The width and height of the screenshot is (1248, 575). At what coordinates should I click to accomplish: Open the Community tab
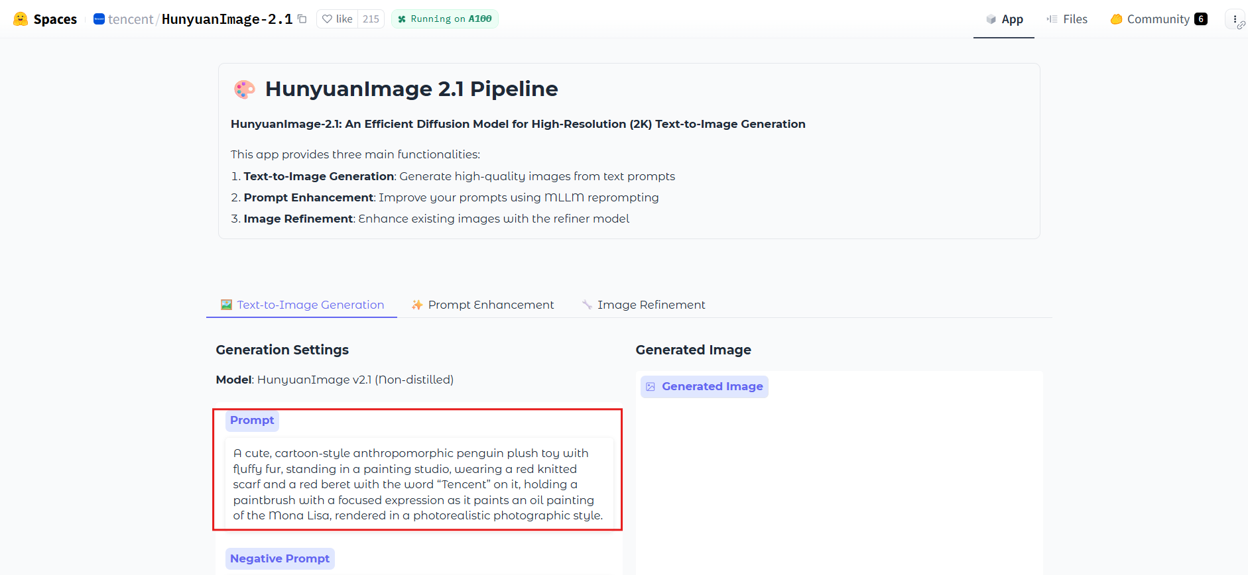tap(1158, 19)
